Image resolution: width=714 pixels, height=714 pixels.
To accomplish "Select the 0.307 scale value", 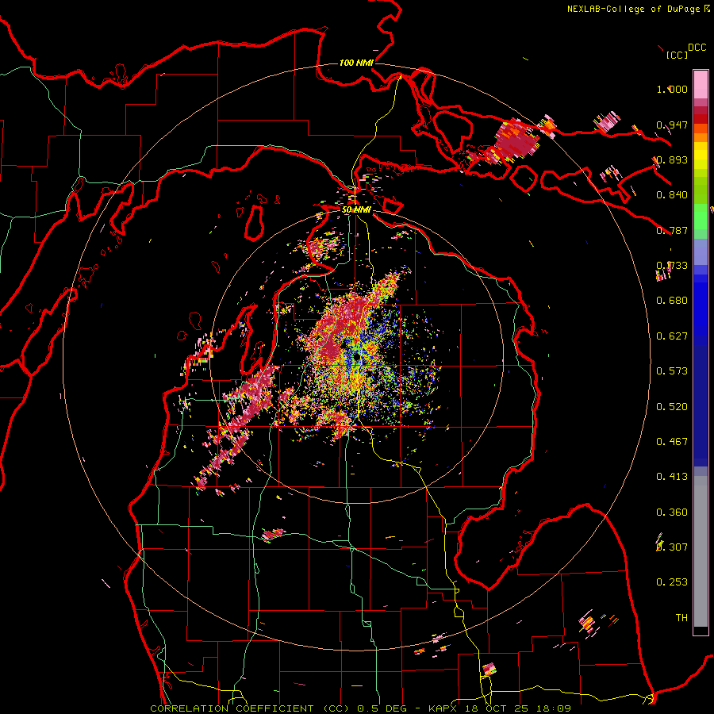I will click(672, 547).
